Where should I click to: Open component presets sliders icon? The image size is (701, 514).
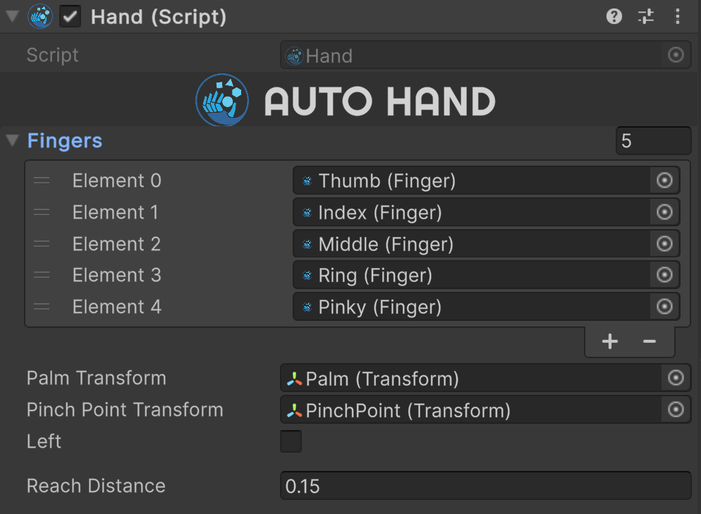pyautogui.click(x=646, y=16)
